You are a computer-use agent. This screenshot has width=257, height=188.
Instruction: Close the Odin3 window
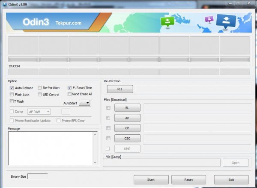coord(248,3)
